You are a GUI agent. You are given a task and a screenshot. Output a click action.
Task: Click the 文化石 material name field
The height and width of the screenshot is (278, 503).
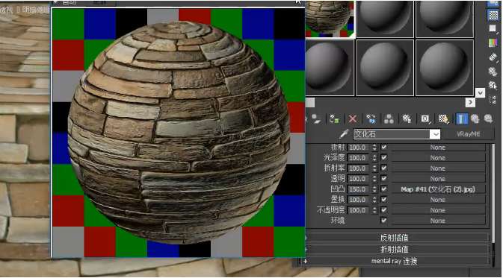point(392,134)
